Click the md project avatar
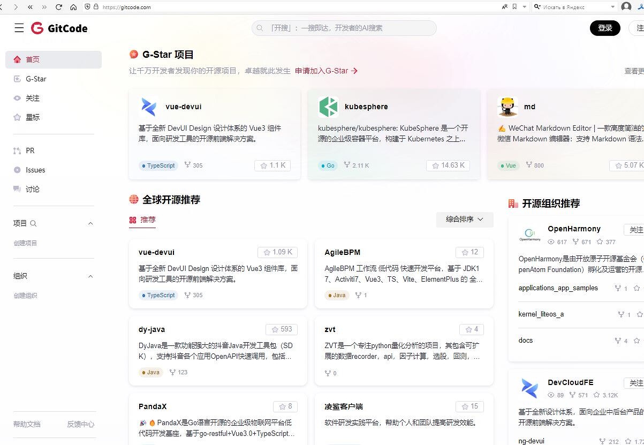Viewport: 644px width, 445px height. click(x=507, y=107)
